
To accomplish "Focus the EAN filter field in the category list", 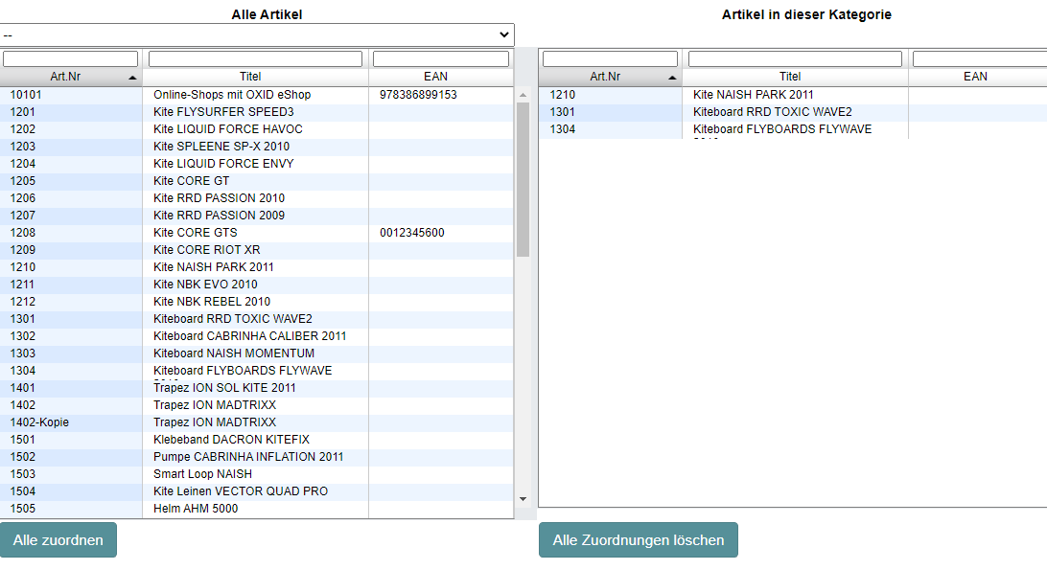I will (980, 58).
